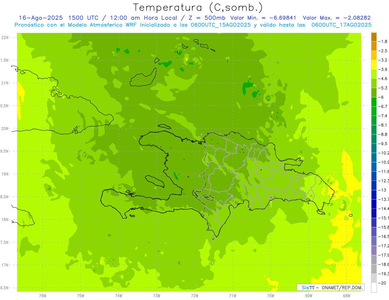The image size is (389, 300).
Task: Pick the lime swatch between -3.9 and -4.6
Action: tap(374, 74)
